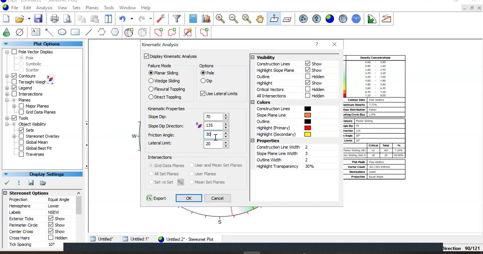Switch to the Untitled:1* tab
This screenshot has width=483, height=254.
tap(136, 239)
